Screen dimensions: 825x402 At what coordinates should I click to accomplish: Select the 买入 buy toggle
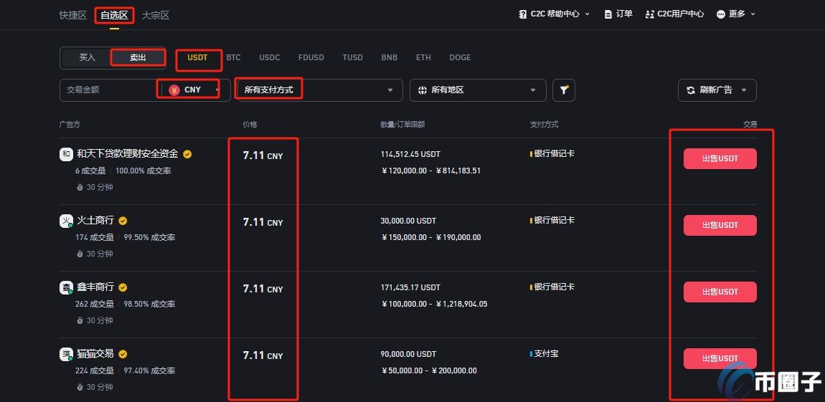tap(87, 58)
